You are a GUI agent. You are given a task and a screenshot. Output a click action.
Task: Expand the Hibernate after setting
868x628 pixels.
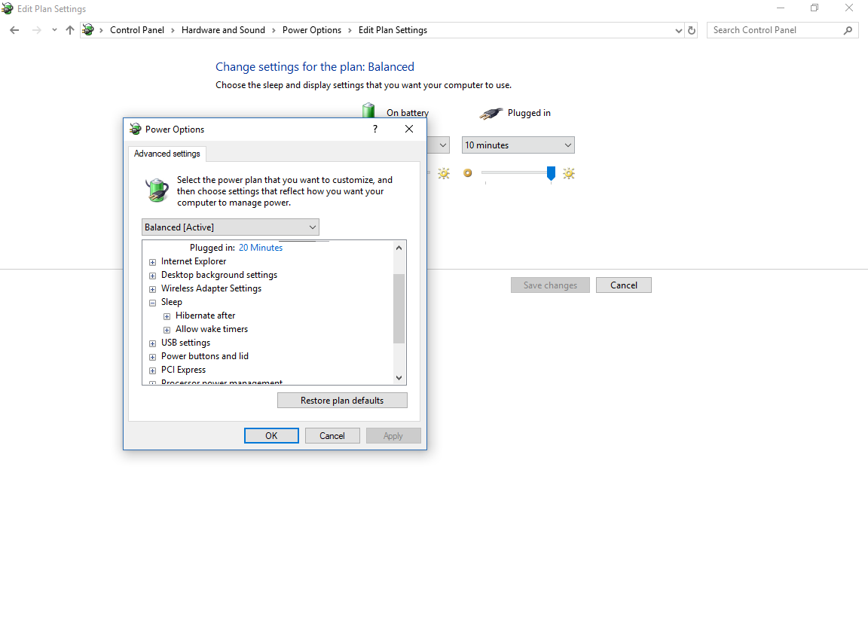coord(167,316)
